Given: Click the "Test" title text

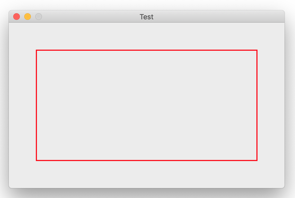Looking at the screenshot, I should (x=146, y=17).
